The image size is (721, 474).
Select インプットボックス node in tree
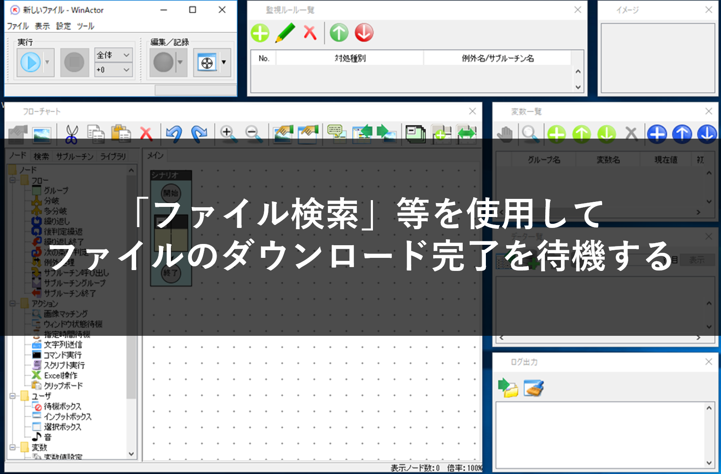tap(67, 416)
